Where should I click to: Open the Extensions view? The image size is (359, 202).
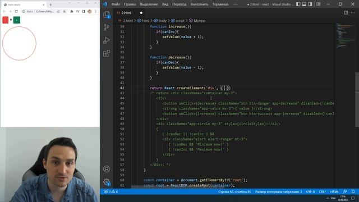pos(107,53)
